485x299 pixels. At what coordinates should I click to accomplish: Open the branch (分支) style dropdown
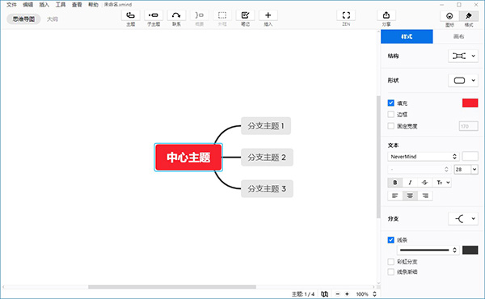463,219
